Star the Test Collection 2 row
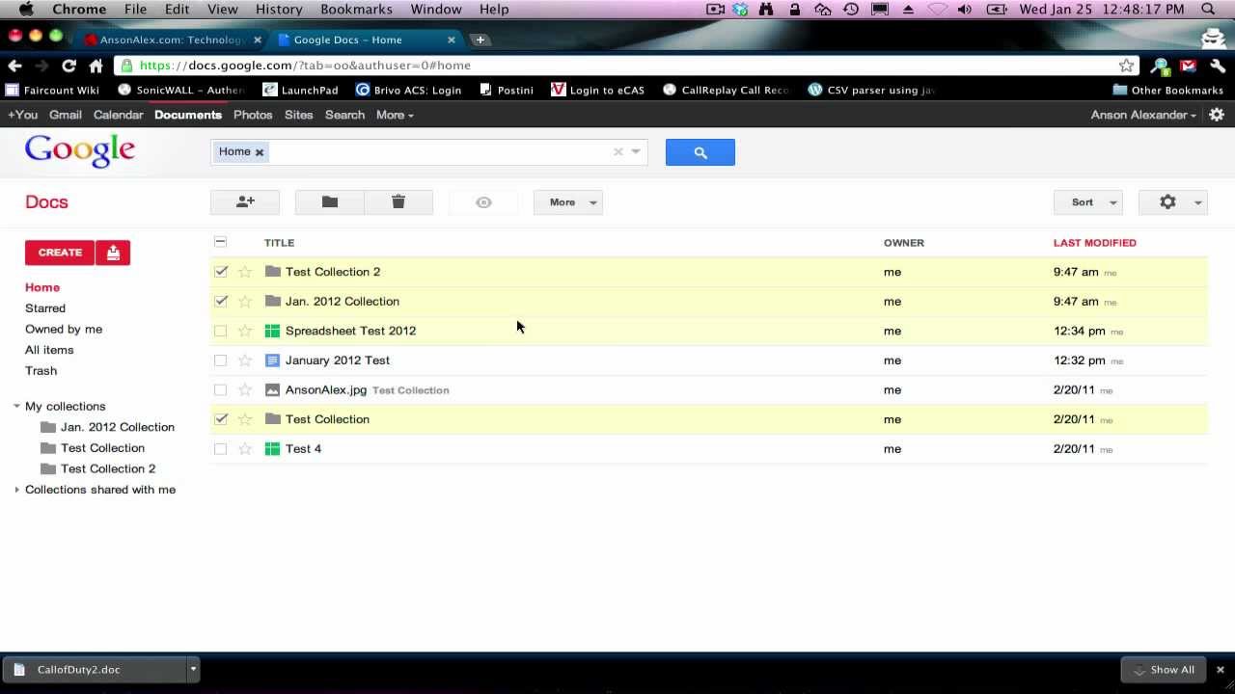This screenshot has width=1235, height=694. click(245, 272)
